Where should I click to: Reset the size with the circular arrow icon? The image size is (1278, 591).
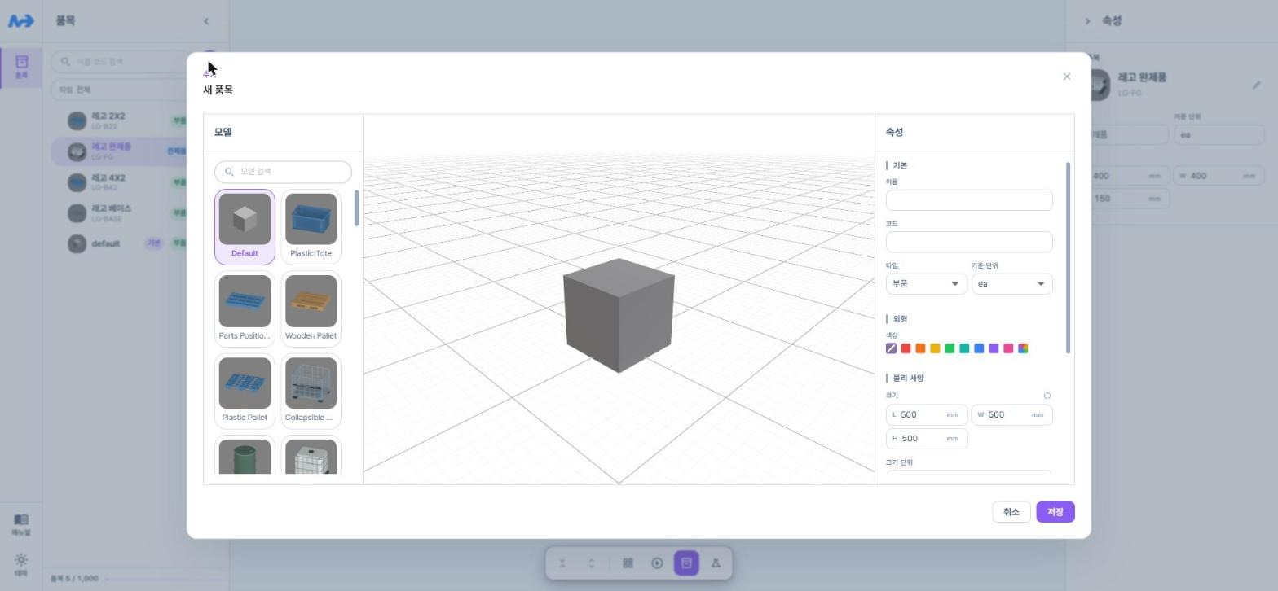(1047, 396)
